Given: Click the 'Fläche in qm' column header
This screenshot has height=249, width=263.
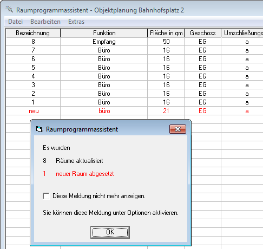Looking at the screenshot, I should [166, 33].
